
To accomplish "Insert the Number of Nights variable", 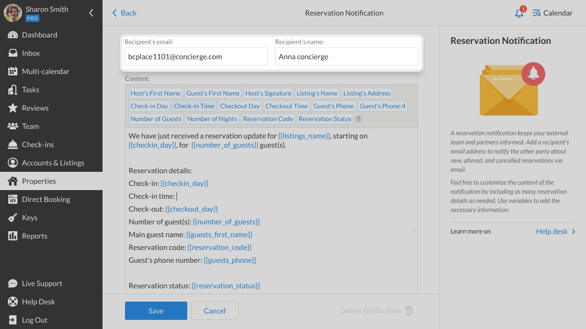I will point(212,119).
